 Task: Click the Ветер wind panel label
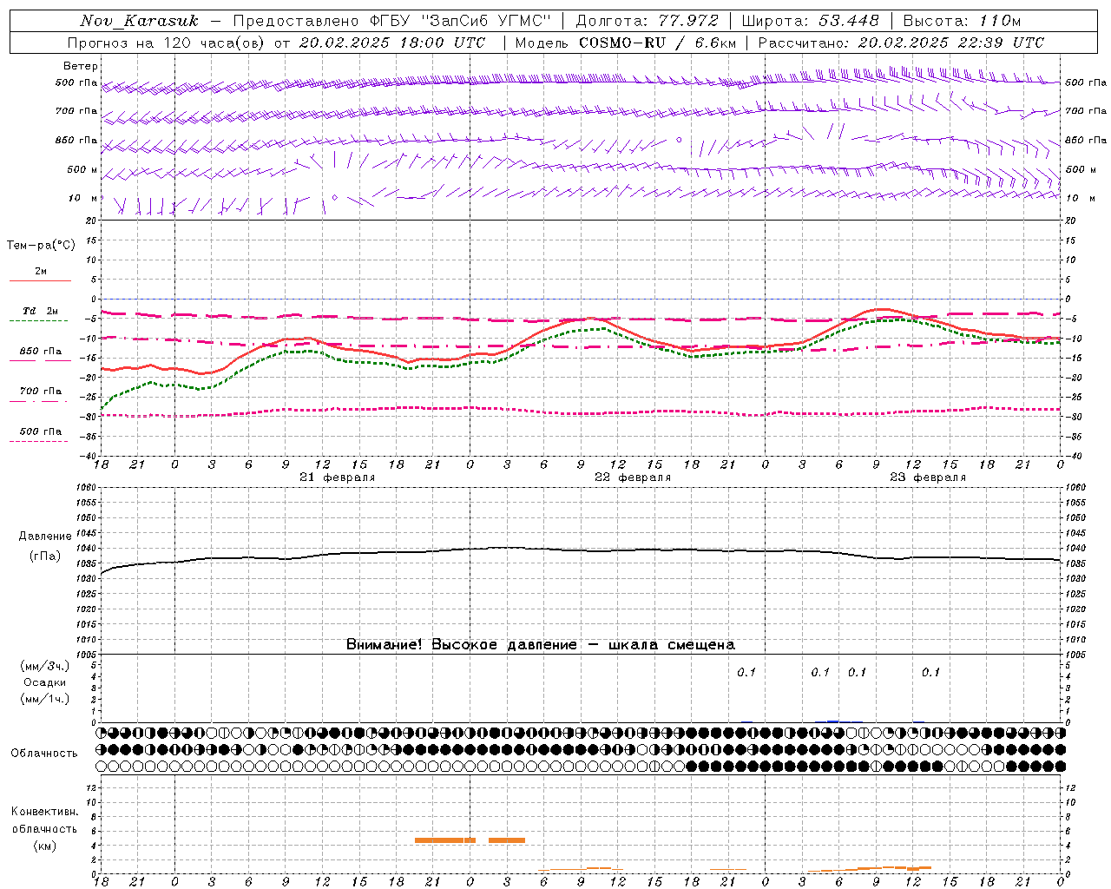point(81,66)
